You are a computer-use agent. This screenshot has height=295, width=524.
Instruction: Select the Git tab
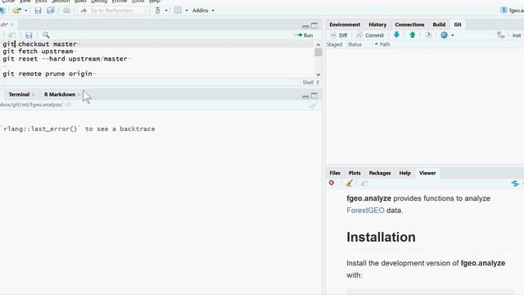(x=458, y=25)
